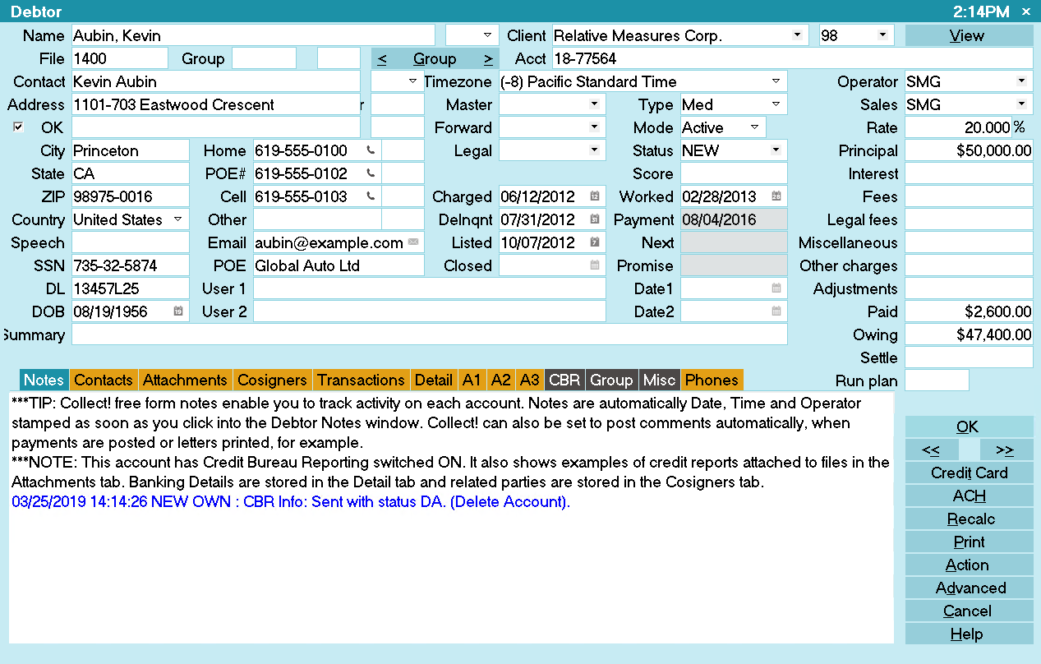Open the Group tab
The height and width of the screenshot is (664, 1041).
point(611,380)
